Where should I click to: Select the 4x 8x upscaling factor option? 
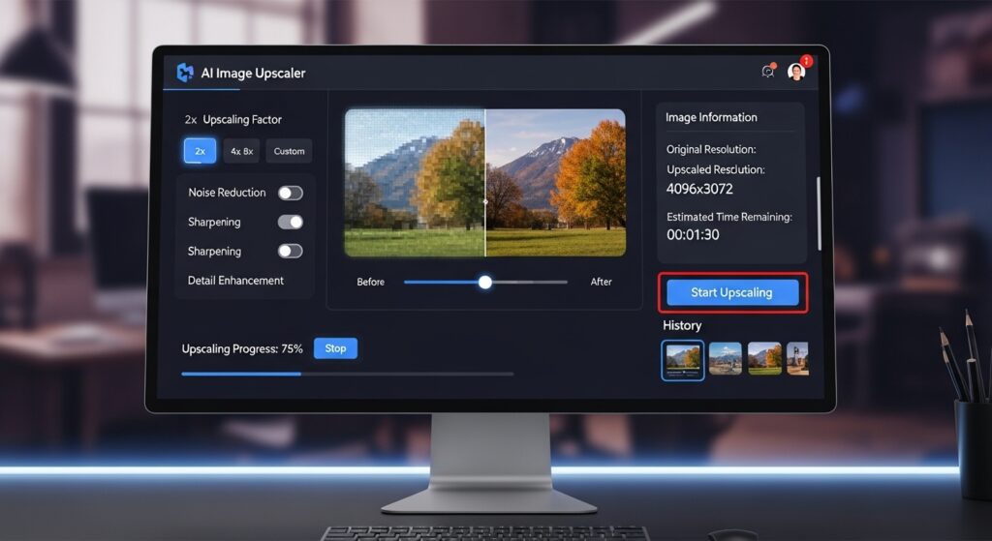tap(241, 151)
